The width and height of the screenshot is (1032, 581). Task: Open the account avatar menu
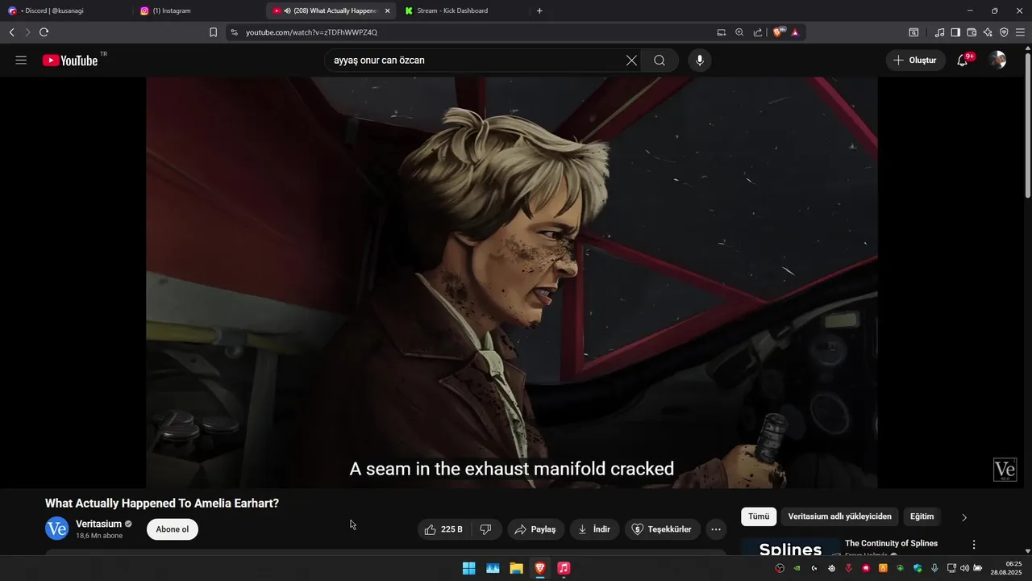pyautogui.click(x=998, y=61)
